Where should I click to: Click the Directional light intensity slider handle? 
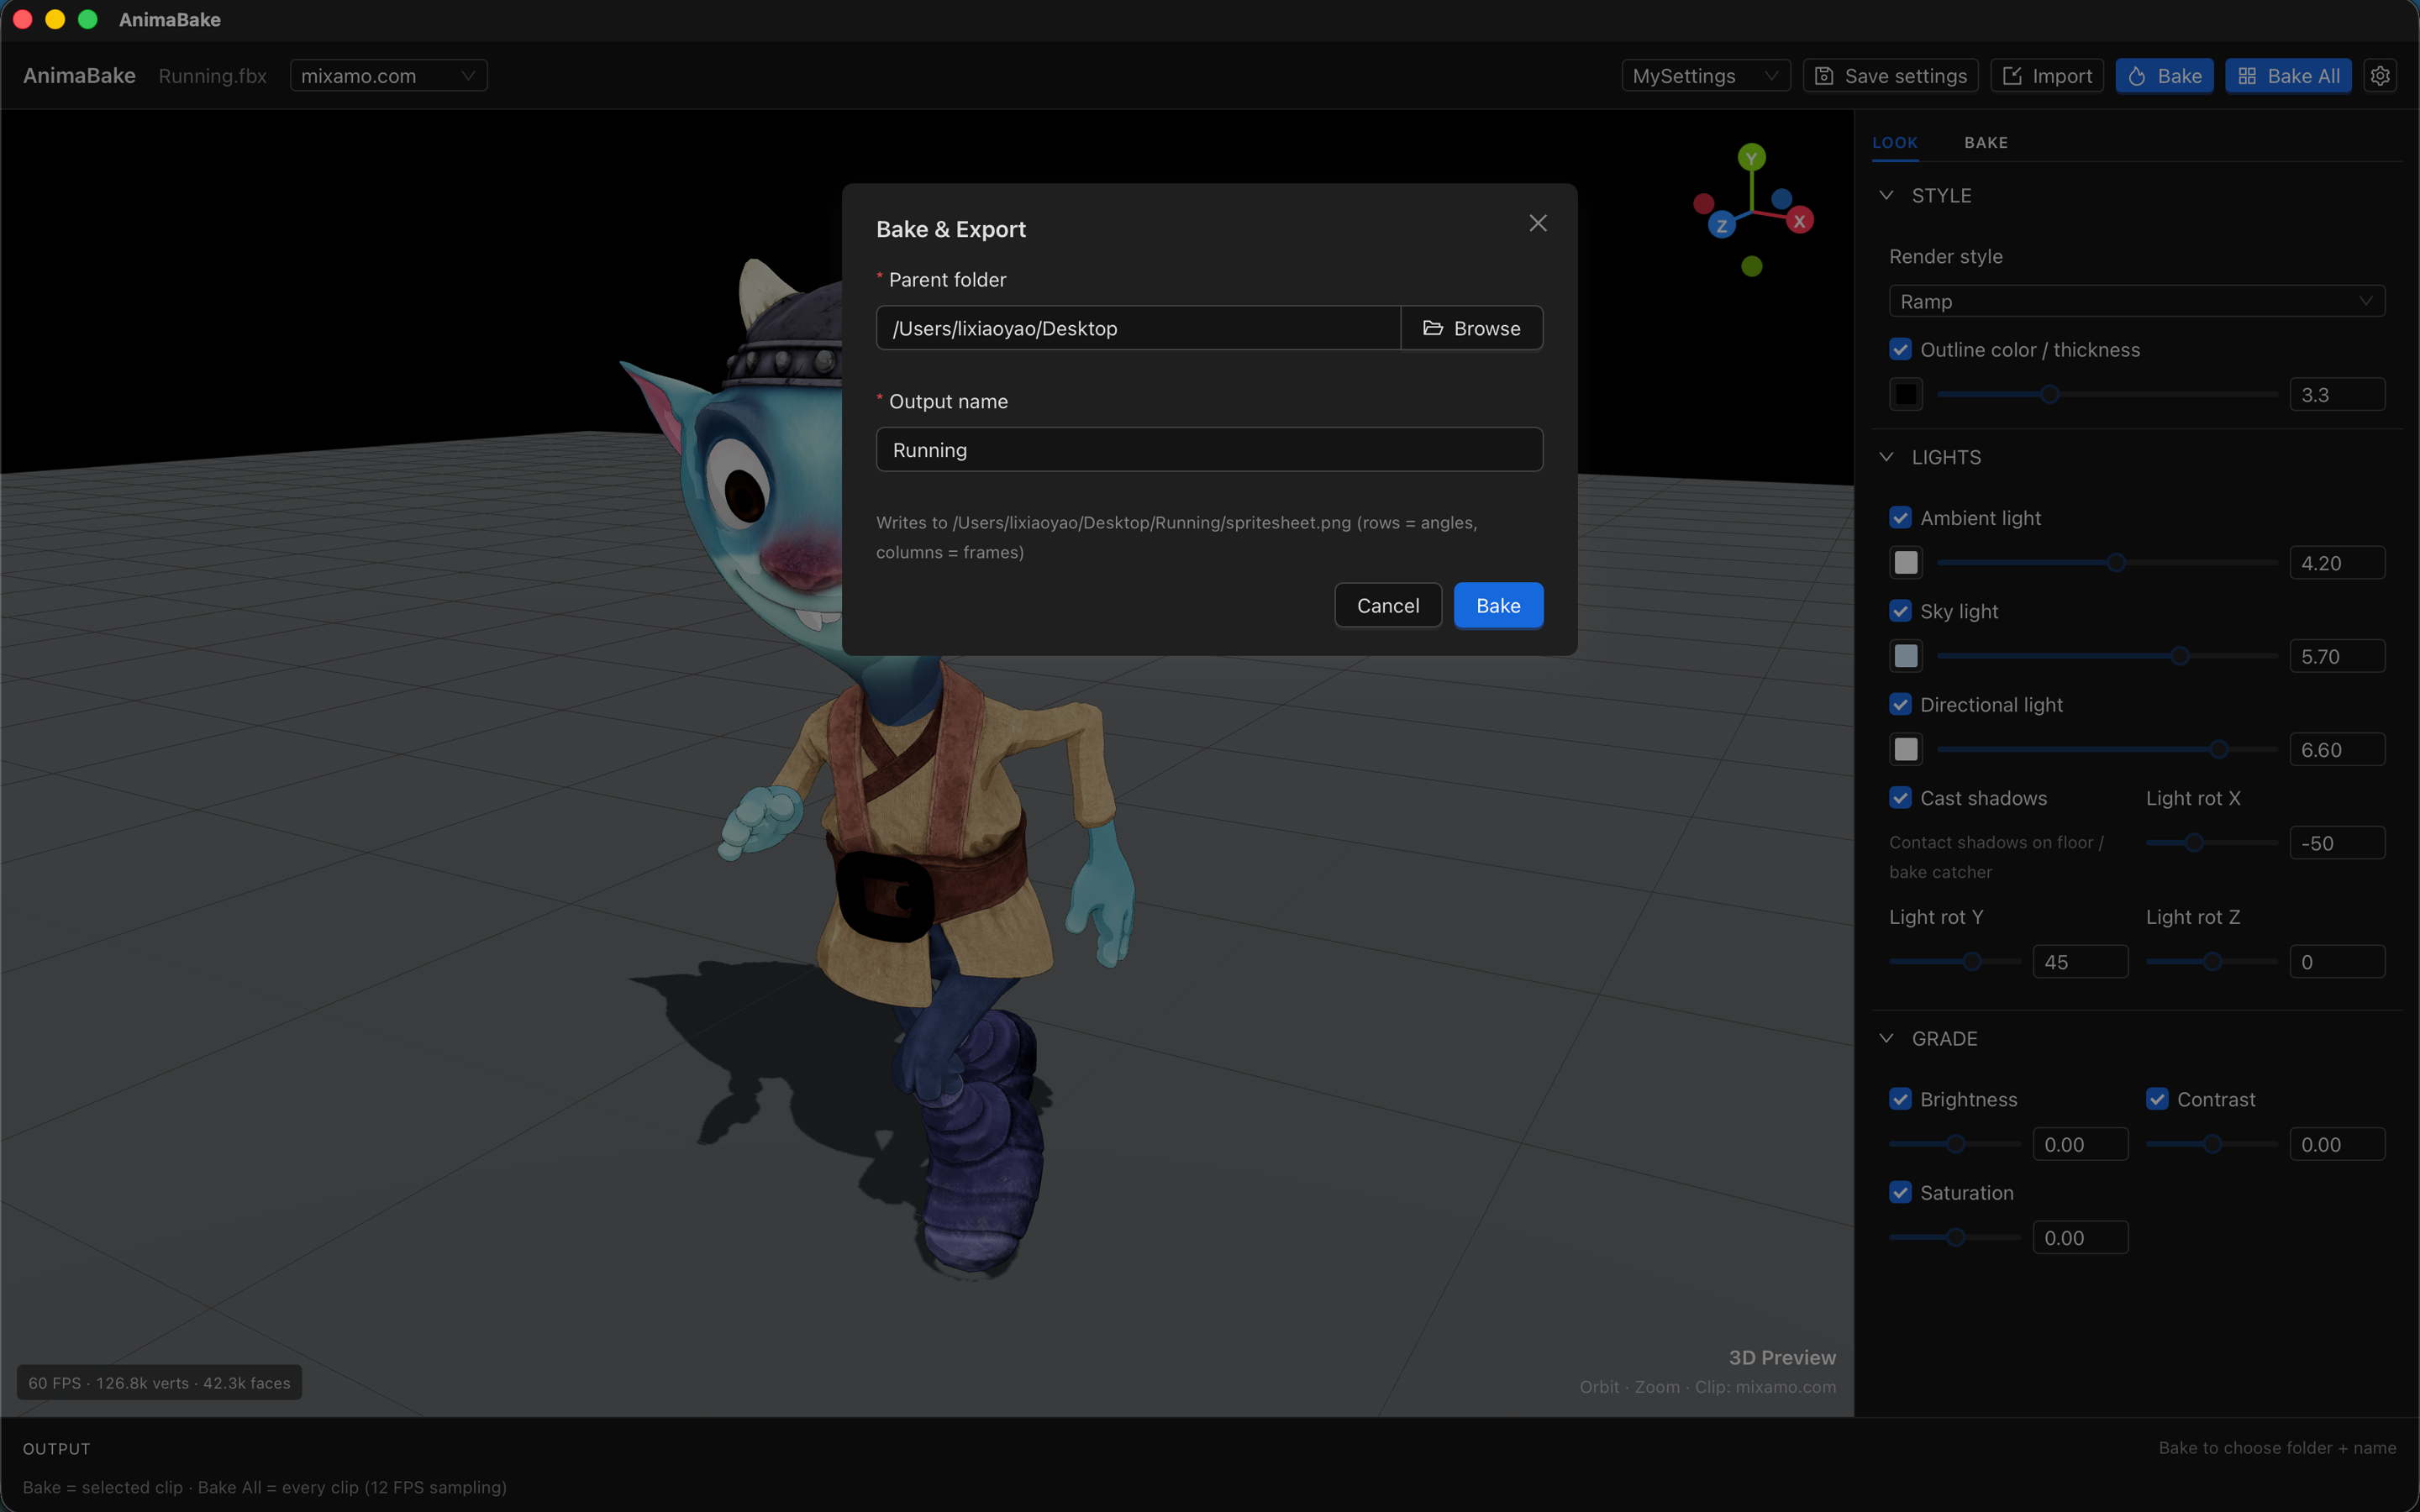(2219, 749)
